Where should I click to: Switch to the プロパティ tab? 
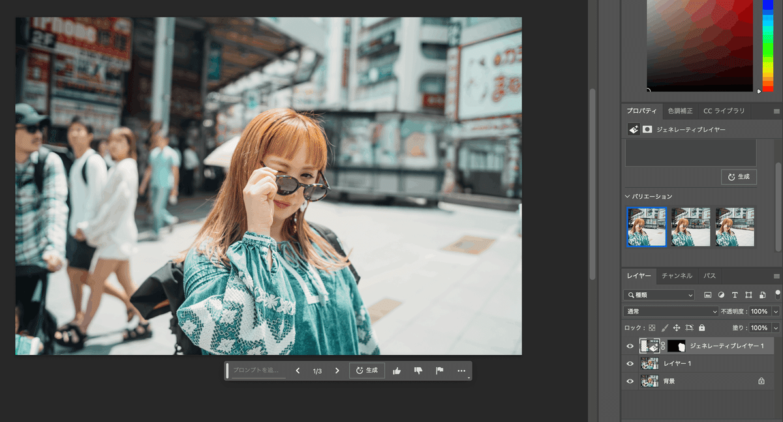tap(641, 111)
